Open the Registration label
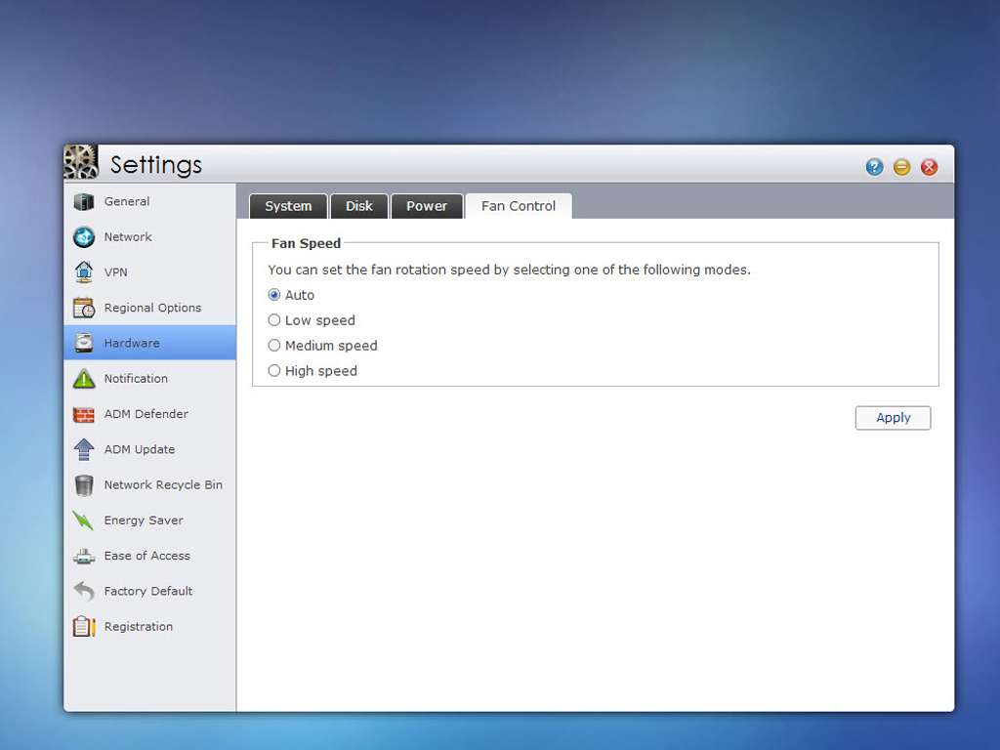This screenshot has height=750, width=1000. [139, 627]
